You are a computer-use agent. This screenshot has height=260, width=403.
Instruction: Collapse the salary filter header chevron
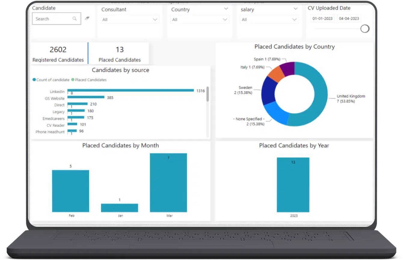coord(296,9)
